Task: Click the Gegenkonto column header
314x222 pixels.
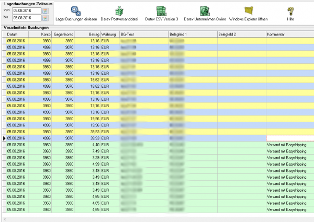Action: point(64,33)
